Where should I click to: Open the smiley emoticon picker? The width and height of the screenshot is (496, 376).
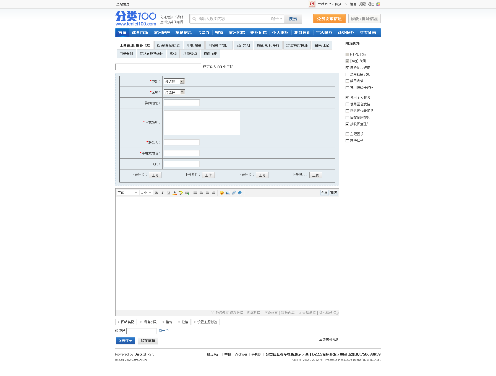[x=222, y=193]
